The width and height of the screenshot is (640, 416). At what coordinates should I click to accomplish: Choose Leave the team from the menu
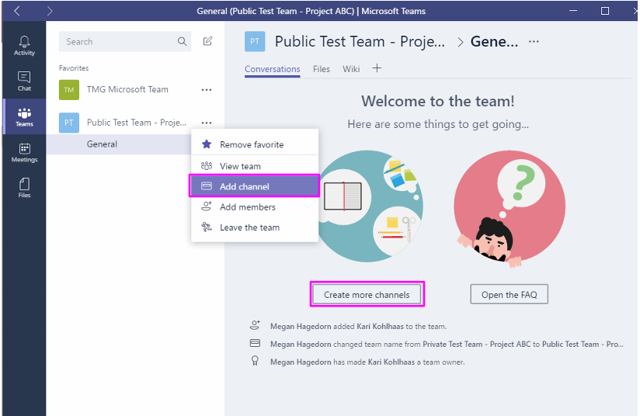point(255,227)
